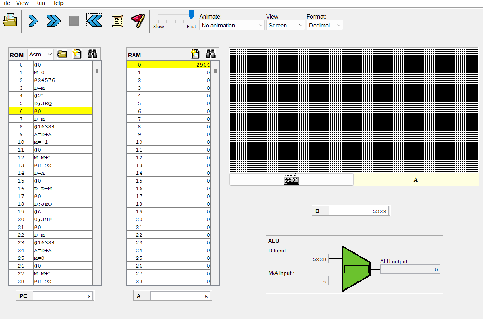Image resolution: width=483 pixels, height=319 pixels.
Task: Open the ROM load file folder icon
Action: 62,54
